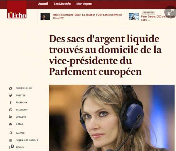Click the Peter Gerber interview thumbnail
The image size is (176, 151).
[x=134, y=17]
